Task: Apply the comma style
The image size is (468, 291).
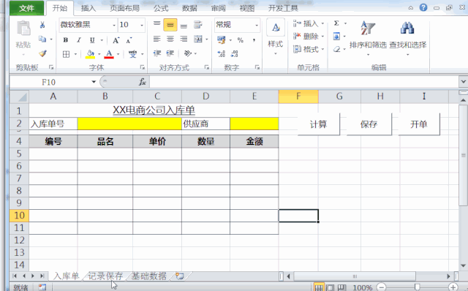Action: [254, 40]
